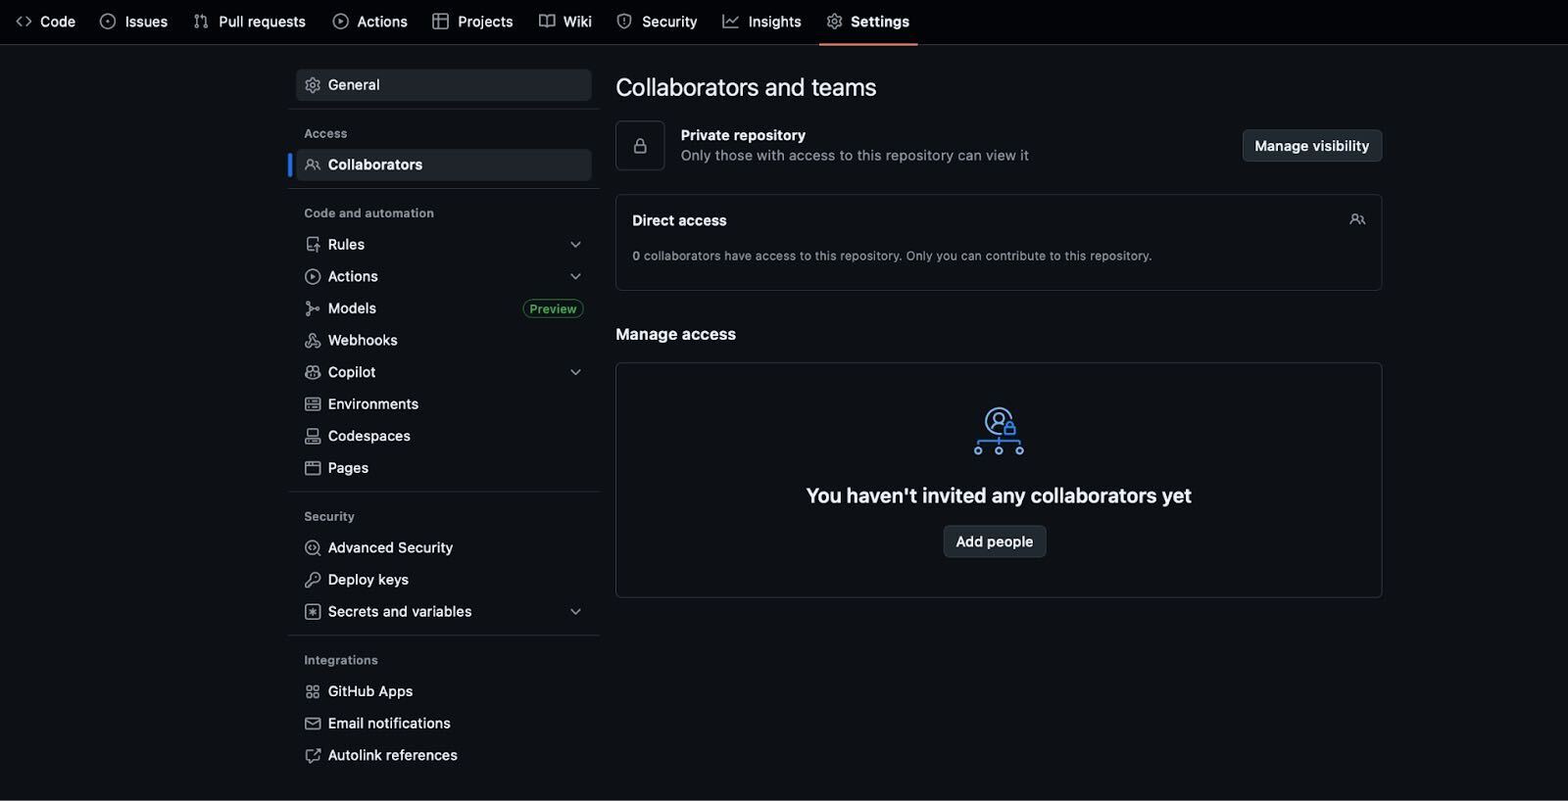Open the Insights tab
The height and width of the screenshot is (801, 1568).
762,22
